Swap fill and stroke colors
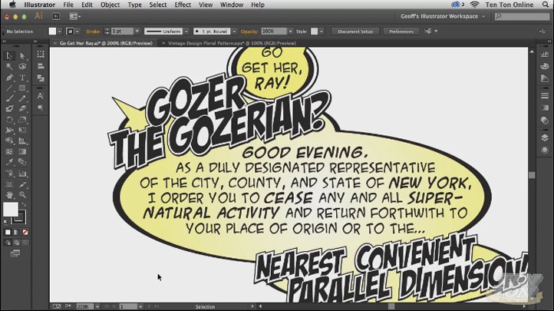 pyautogui.click(x=24, y=204)
